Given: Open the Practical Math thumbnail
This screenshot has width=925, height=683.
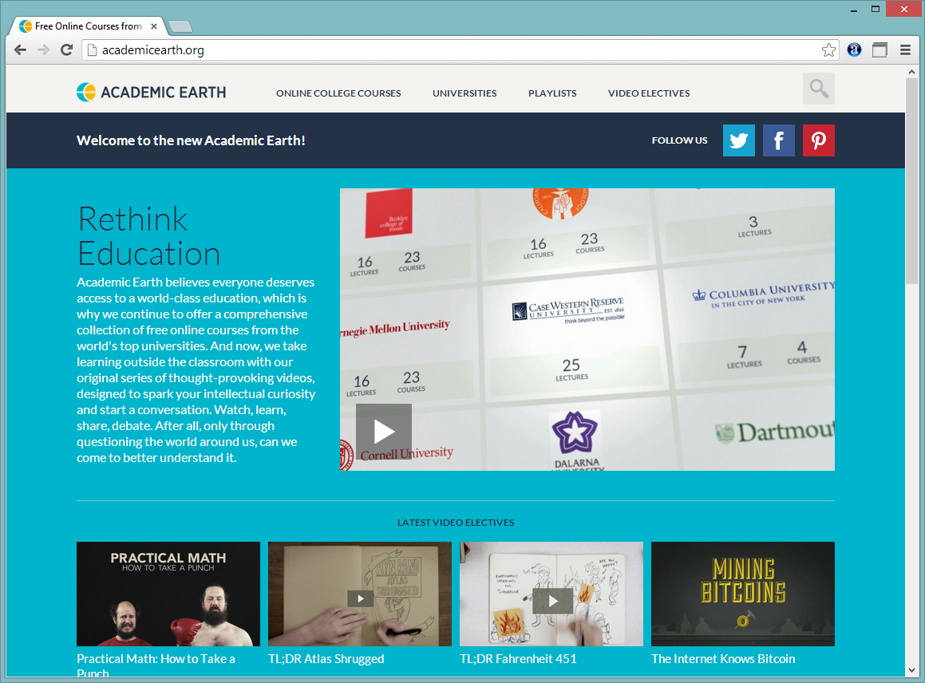Looking at the screenshot, I should tap(168, 594).
